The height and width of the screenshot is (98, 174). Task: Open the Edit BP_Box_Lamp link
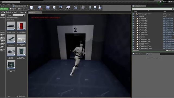pyautogui.click(x=168, y=18)
